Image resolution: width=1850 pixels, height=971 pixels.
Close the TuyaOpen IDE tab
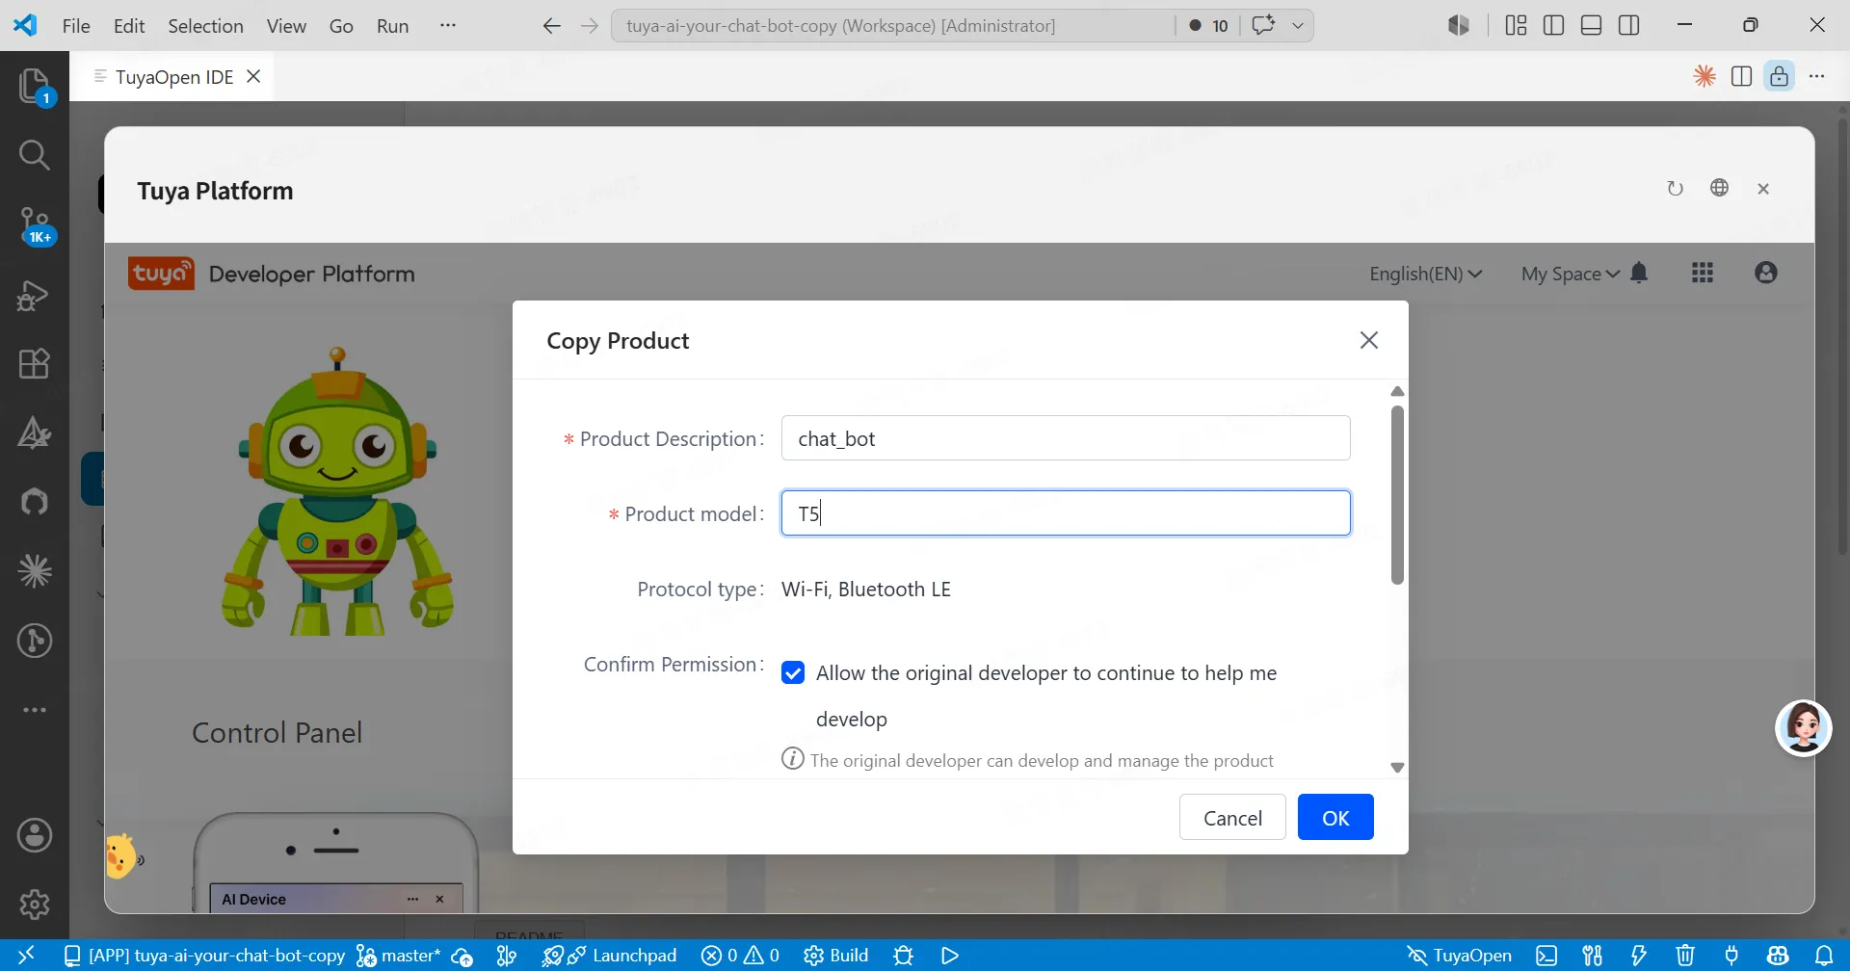[253, 76]
